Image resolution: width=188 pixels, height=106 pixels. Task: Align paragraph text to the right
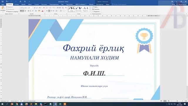pos(51,11)
